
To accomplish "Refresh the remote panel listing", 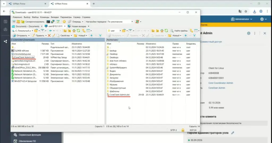I will click(166, 31).
